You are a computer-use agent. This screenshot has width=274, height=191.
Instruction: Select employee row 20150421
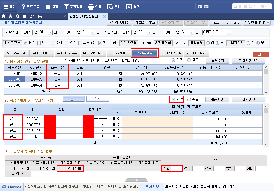tap(133, 119)
